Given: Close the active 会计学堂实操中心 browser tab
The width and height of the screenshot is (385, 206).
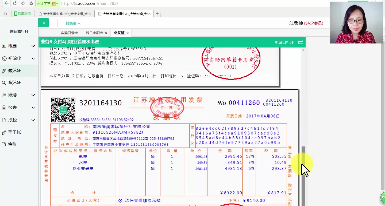Looking at the screenshot, I should click(149, 14).
